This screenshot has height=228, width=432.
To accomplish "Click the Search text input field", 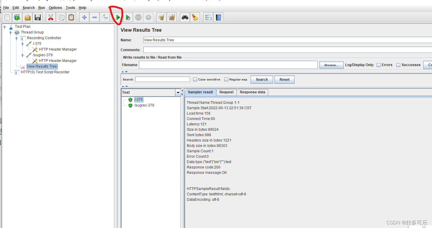I will coord(163,79).
